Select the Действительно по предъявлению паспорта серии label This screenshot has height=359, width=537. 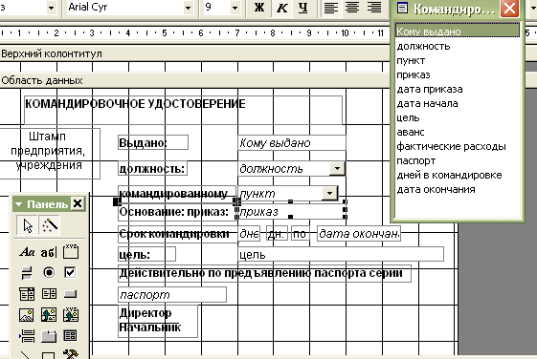(264, 274)
